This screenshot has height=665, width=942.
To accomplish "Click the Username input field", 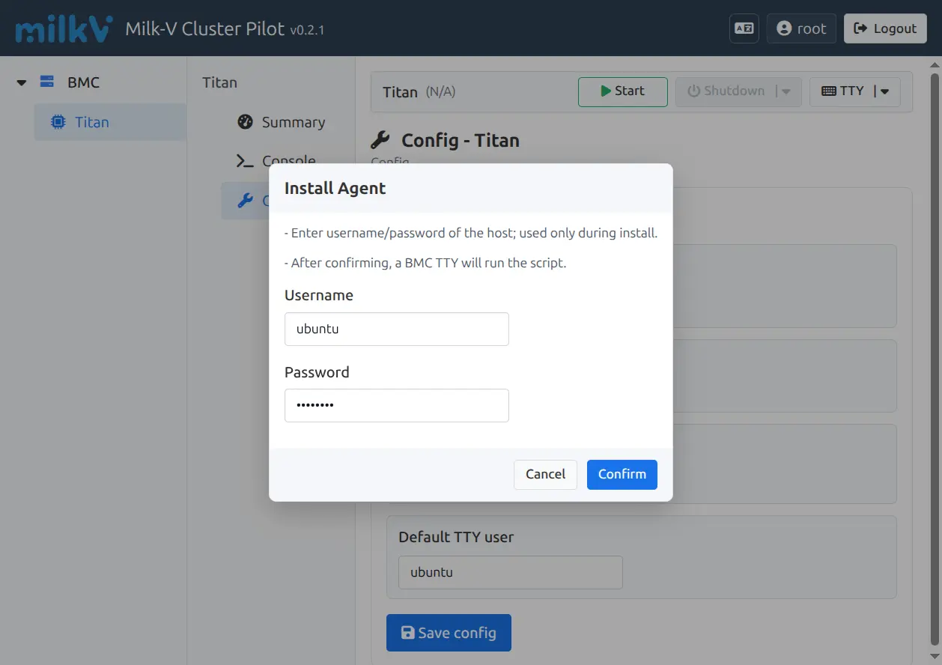I will tap(396, 329).
